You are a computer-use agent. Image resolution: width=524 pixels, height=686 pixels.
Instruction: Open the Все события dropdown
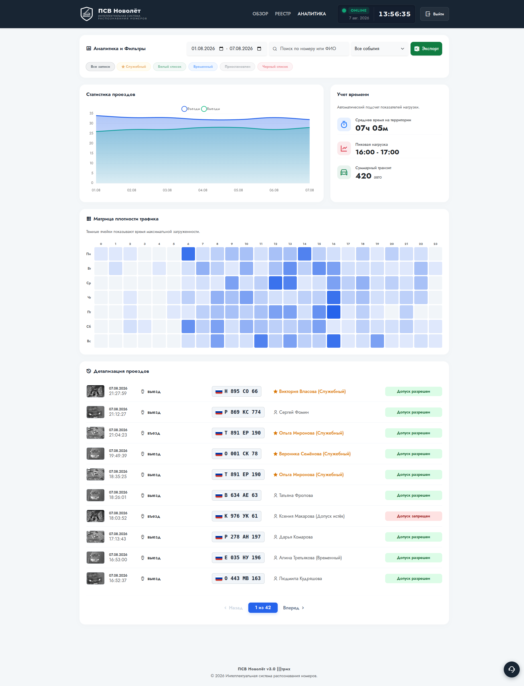coord(379,49)
